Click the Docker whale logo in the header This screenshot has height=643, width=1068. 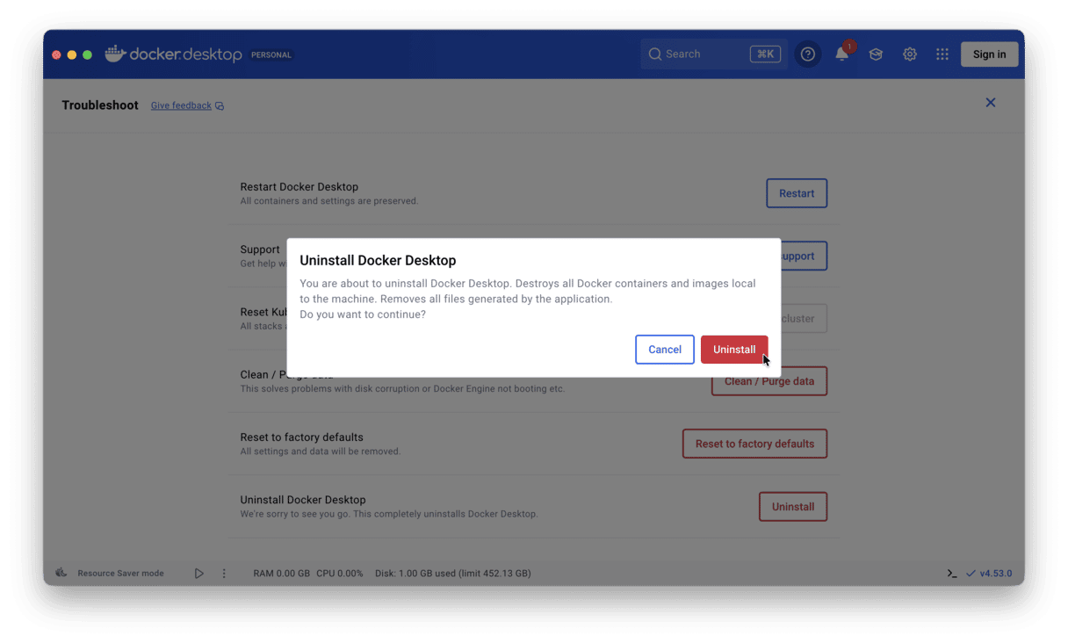[x=115, y=54]
